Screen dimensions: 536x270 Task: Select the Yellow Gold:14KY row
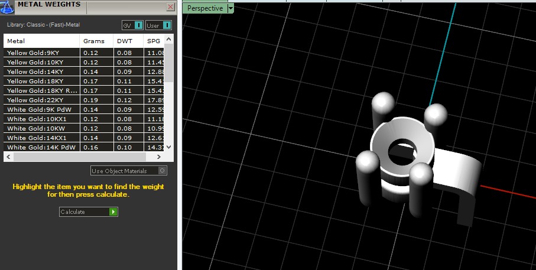pos(84,71)
